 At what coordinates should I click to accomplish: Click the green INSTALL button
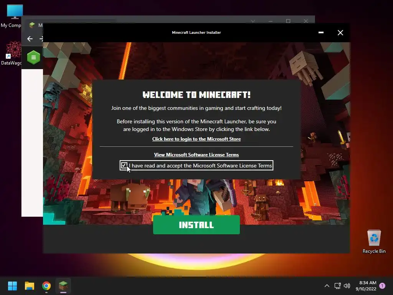point(196,224)
